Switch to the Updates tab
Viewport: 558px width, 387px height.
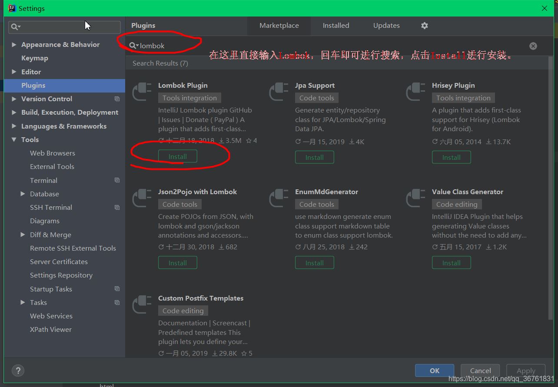click(386, 26)
